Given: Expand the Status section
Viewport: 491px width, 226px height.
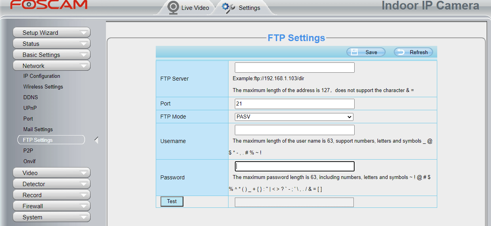Looking at the screenshot, I should pyautogui.click(x=51, y=43).
